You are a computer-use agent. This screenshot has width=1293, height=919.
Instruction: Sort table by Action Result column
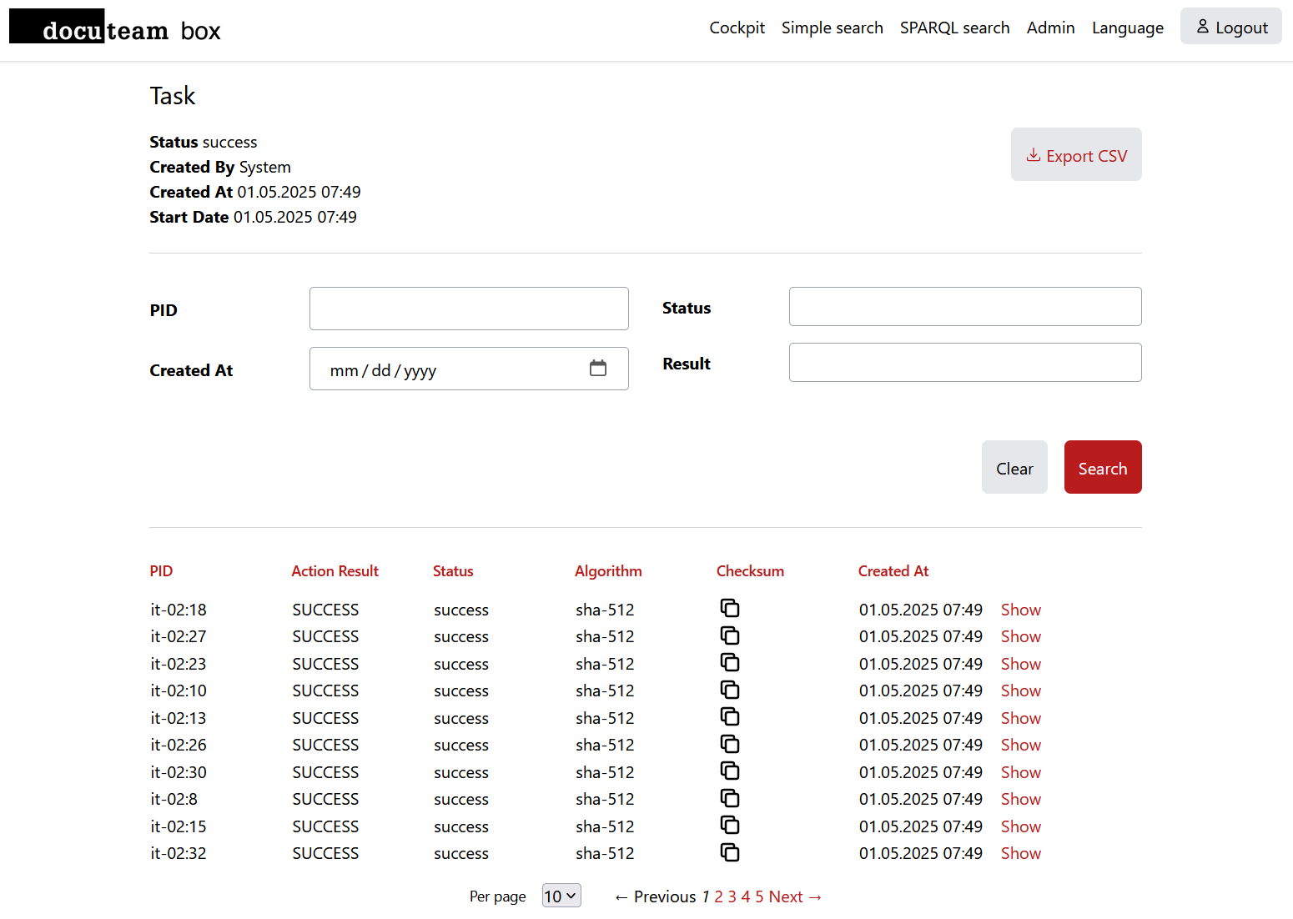pos(335,571)
